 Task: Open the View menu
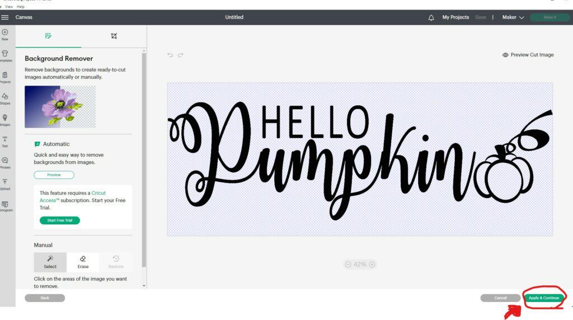point(9,7)
